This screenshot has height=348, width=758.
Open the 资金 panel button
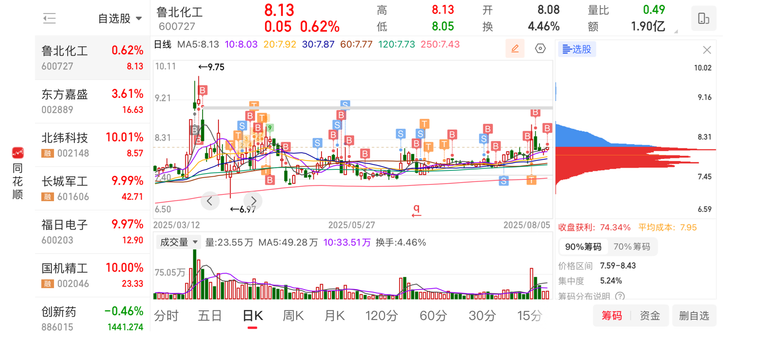[650, 316]
